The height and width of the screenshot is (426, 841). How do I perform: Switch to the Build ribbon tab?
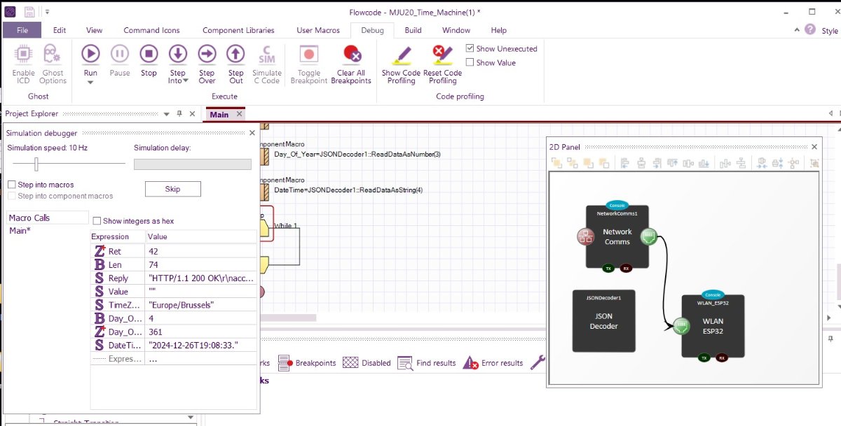[x=413, y=30]
